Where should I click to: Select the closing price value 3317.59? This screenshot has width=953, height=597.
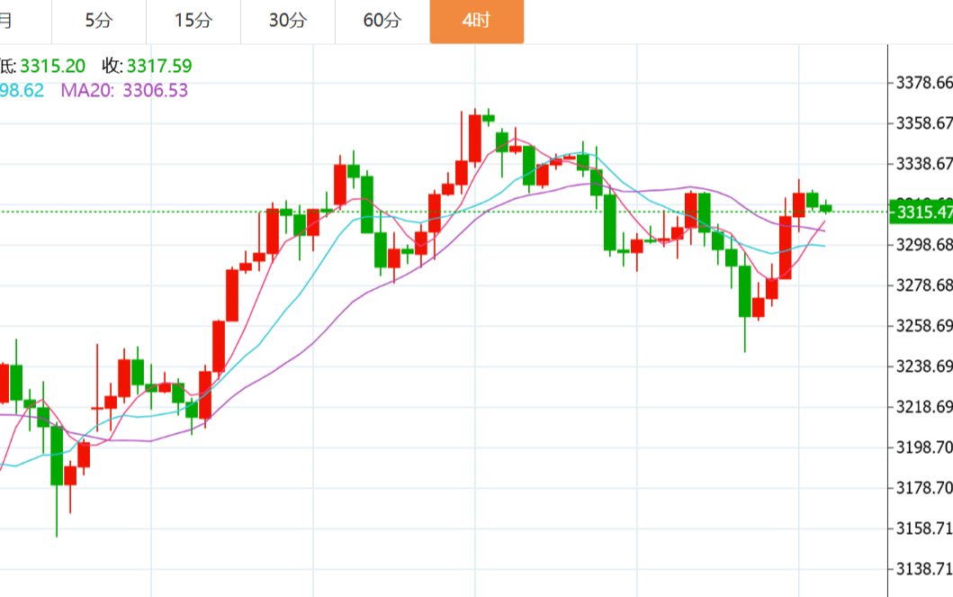click(x=159, y=66)
